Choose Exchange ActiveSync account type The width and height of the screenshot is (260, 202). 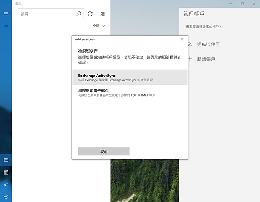pyautogui.click(x=130, y=77)
